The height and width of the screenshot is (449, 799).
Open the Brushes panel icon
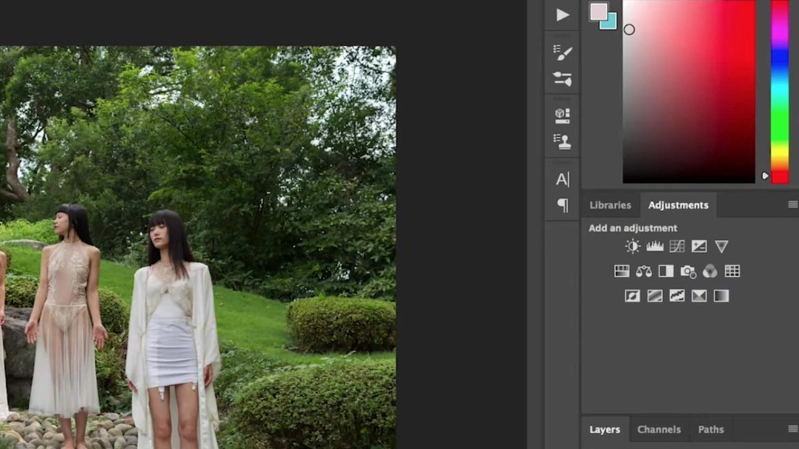click(562, 79)
